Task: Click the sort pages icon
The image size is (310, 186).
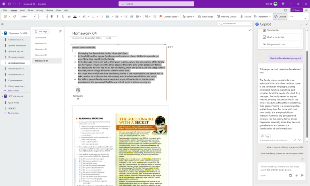Action: pos(60,32)
